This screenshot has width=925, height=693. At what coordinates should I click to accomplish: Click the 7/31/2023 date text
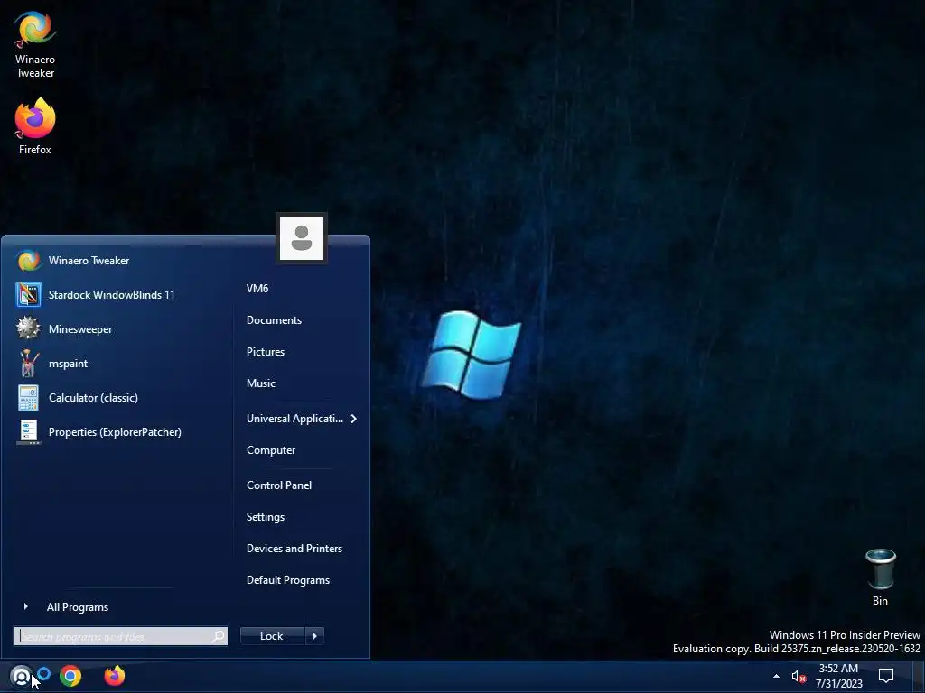(839, 684)
